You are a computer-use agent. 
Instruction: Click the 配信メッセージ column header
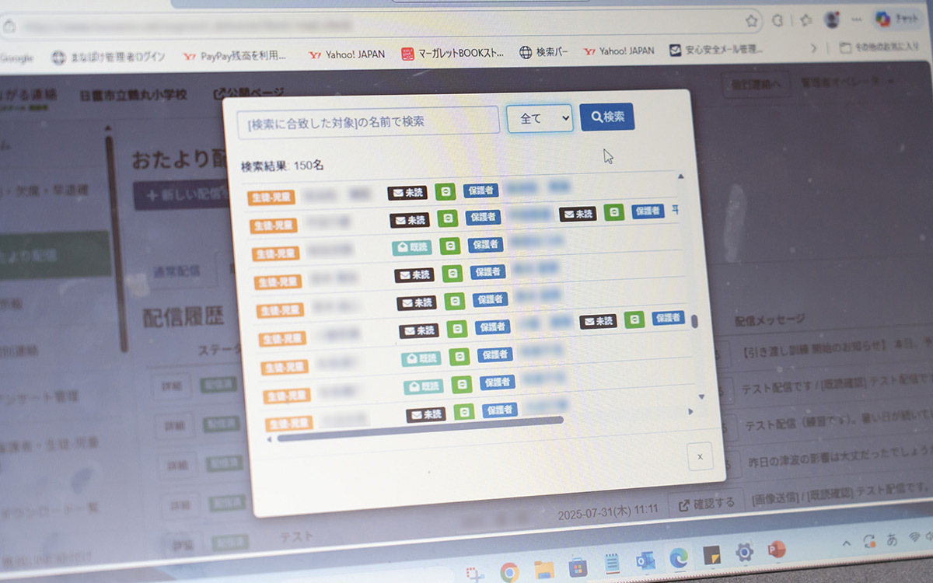pyautogui.click(x=770, y=319)
